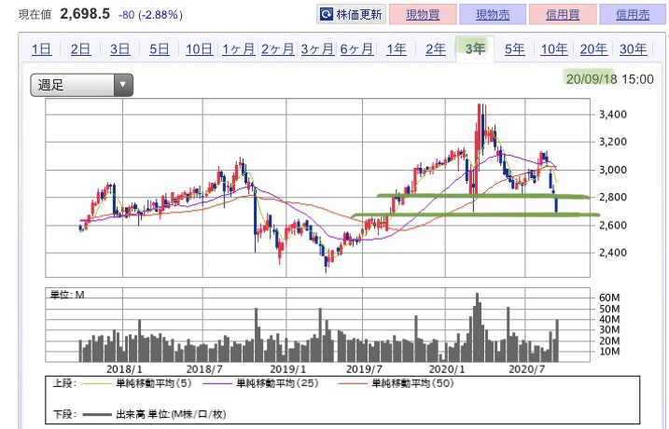
Task: Select the active 3年 range tab
Action: click(x=475, y=49)
